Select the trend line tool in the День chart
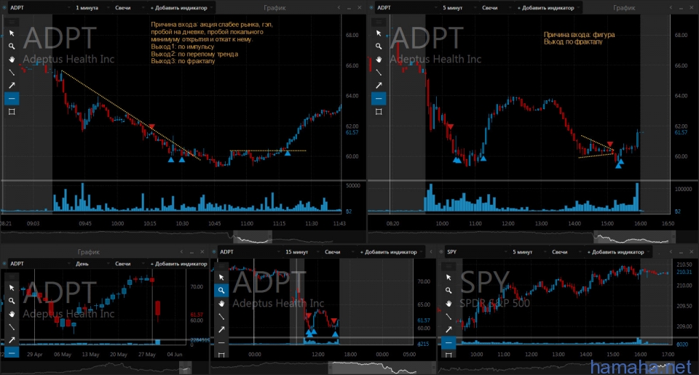 [x=12, y=327]
